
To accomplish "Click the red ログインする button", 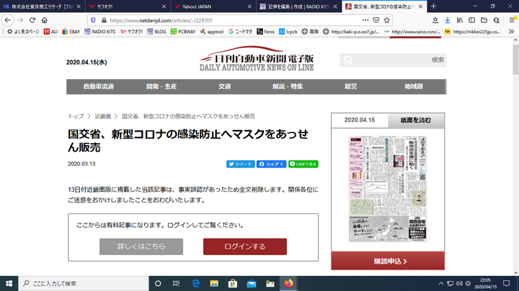I will [244, 246].
